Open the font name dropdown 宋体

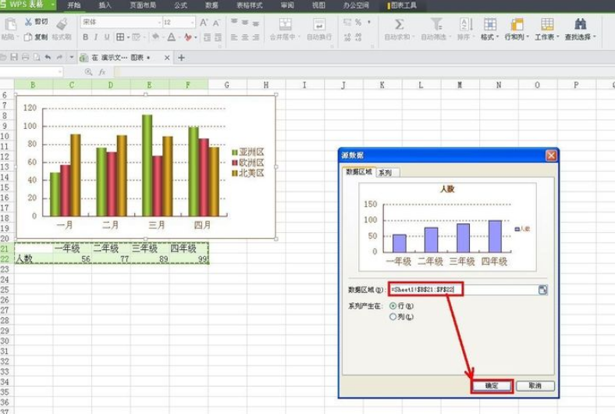tap(159, 23)
